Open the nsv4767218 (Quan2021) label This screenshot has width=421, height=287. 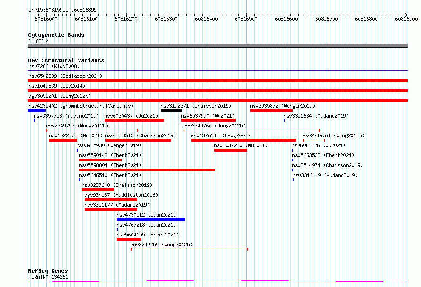click(146, 225)
